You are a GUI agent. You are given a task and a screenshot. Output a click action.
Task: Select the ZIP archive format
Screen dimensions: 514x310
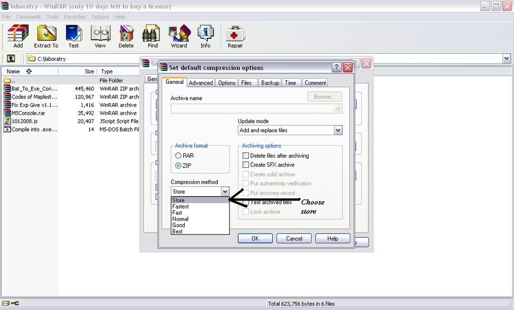(x=178, y=166)
